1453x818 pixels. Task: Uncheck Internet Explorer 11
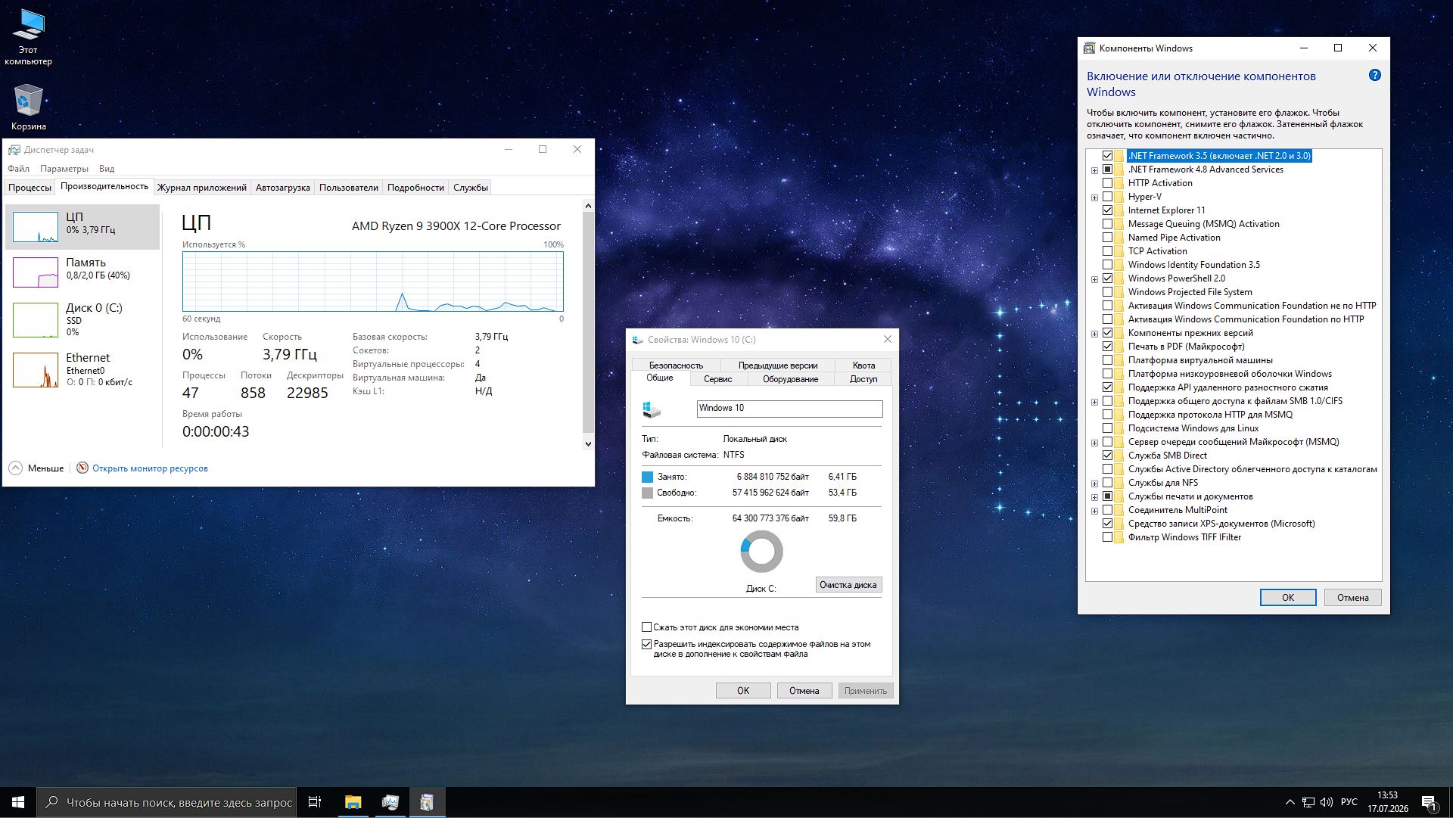pos(1107,210)
